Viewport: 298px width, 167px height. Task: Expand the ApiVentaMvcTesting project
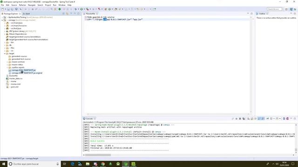click(2, 17)
